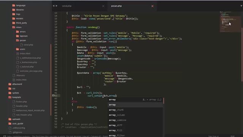Click 'curl_init' on line 41
Image resolution: width=243 pixels, height=137 pixels.
click(92, 93)
